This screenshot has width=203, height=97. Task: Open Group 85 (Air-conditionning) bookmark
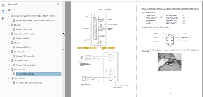pyautogui.click(x=29, y=83)
